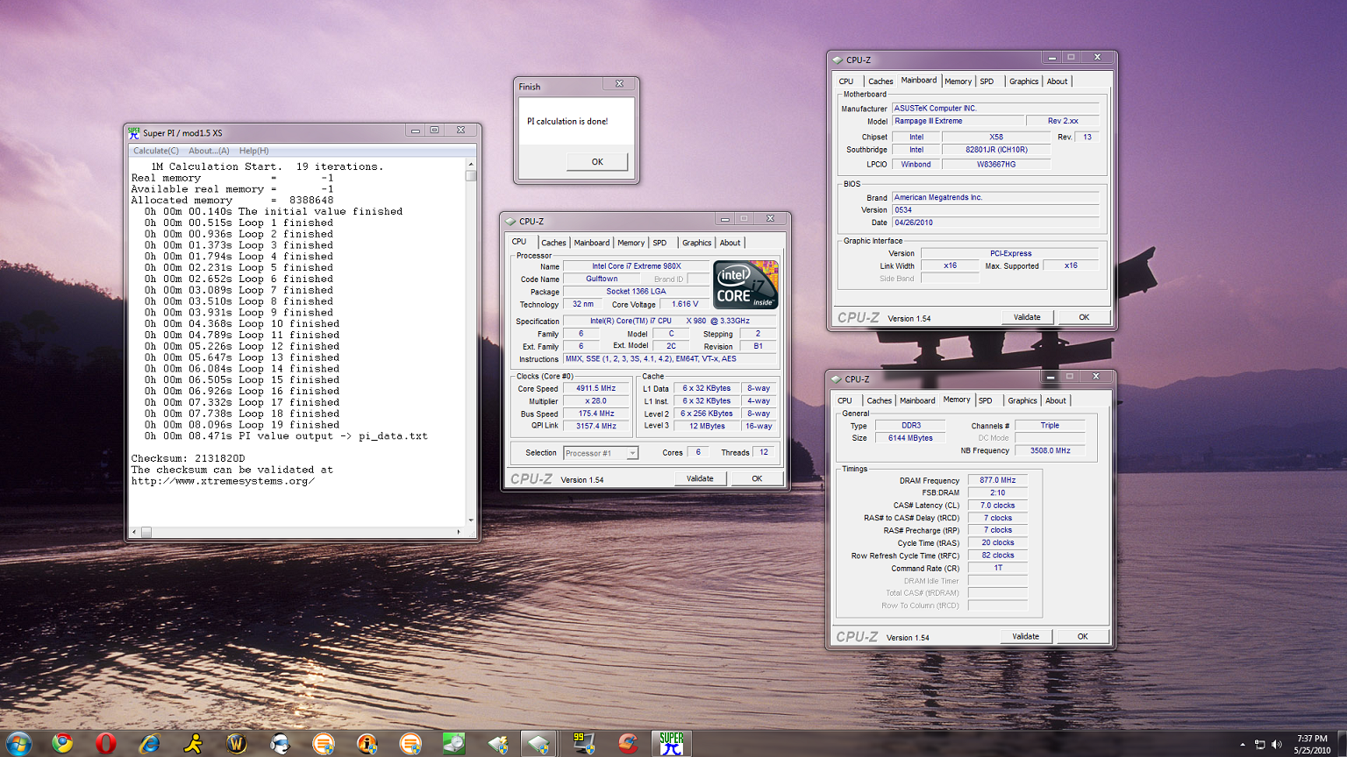Click Super PI vertical scrollbar down arrow

(471, 520)
